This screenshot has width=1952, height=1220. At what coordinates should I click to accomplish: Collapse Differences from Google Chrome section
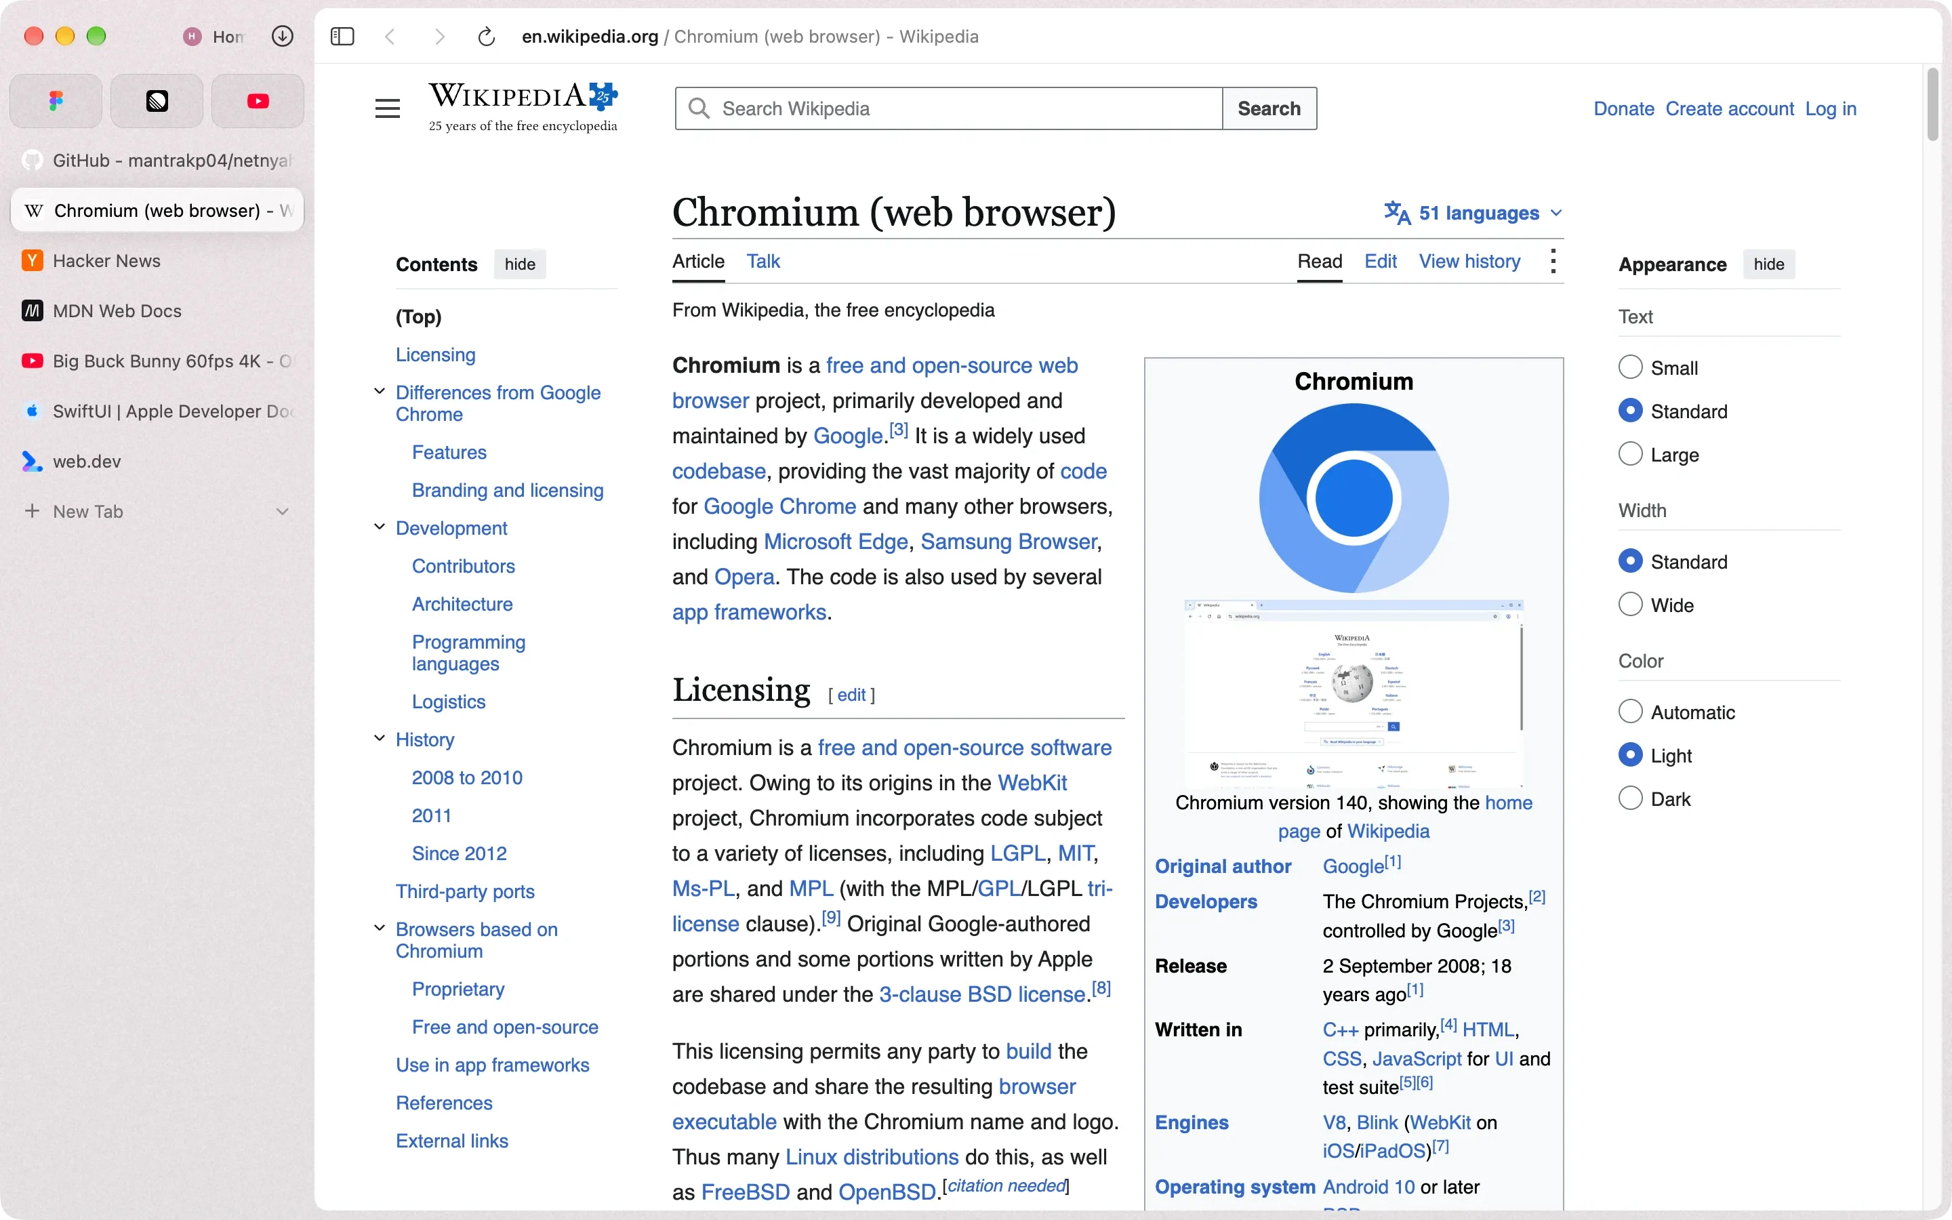coord(379,391)
